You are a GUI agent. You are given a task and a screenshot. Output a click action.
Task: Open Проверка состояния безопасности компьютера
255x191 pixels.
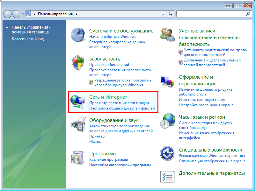coord(120,73)
